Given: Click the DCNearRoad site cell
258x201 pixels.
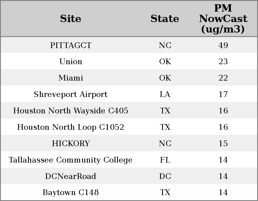Looking at the screenshot, I should point(70,176).
